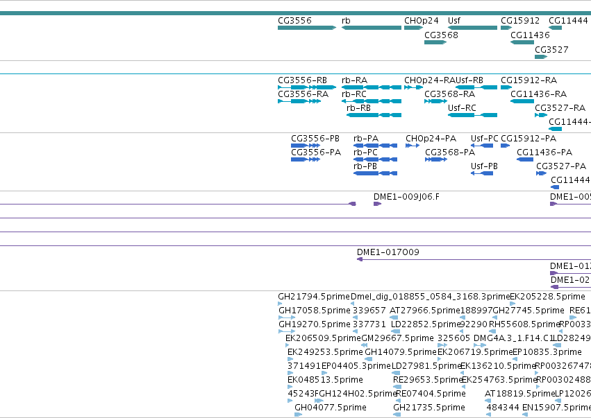The height and width of the screenshot is (418, 591).
Task: Click transcript Usf-RB
Action: [x=476, y=87]
